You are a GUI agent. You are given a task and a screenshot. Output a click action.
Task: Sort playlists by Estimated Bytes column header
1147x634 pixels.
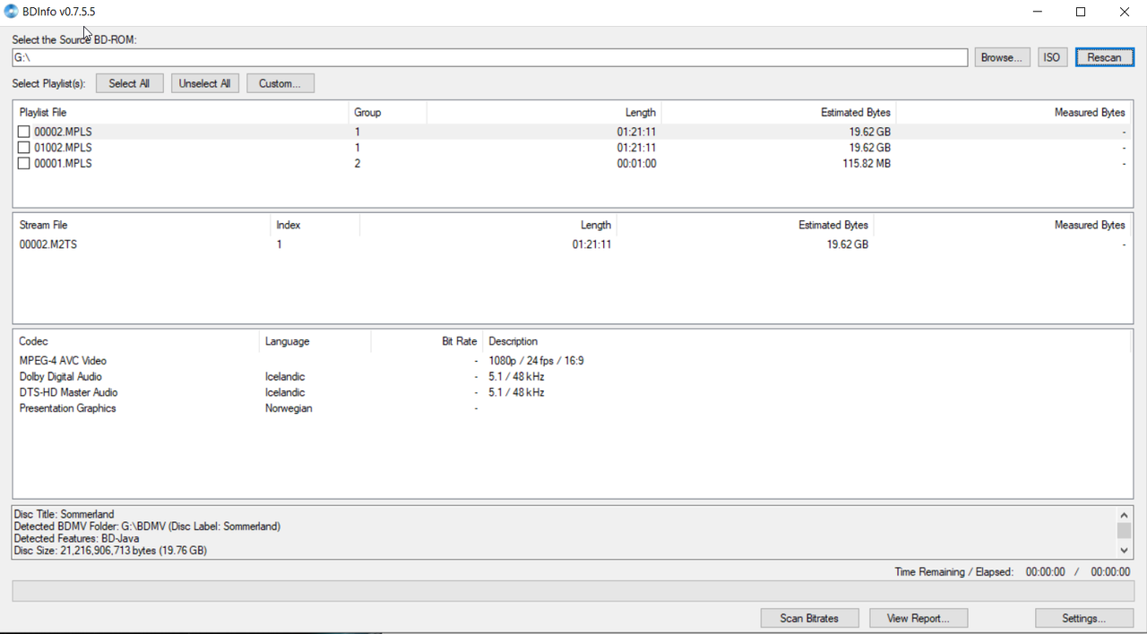(x=779, y=113)
